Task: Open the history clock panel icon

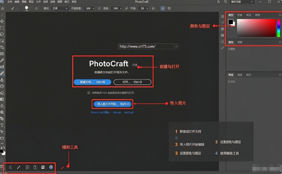Action: pos(222,42)
